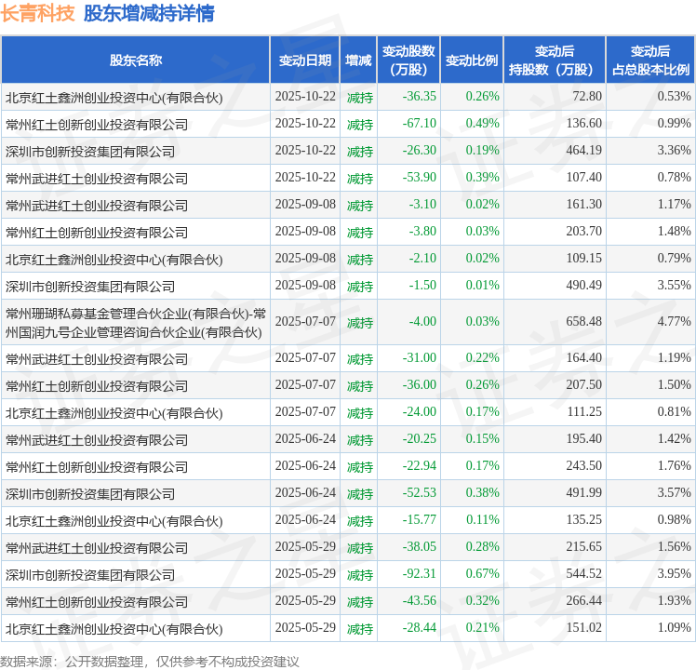Image resolution: width=696 pixels, height=670 pixels.
Task: Click the 长青科技 title text
Action: tap(38, 13)
